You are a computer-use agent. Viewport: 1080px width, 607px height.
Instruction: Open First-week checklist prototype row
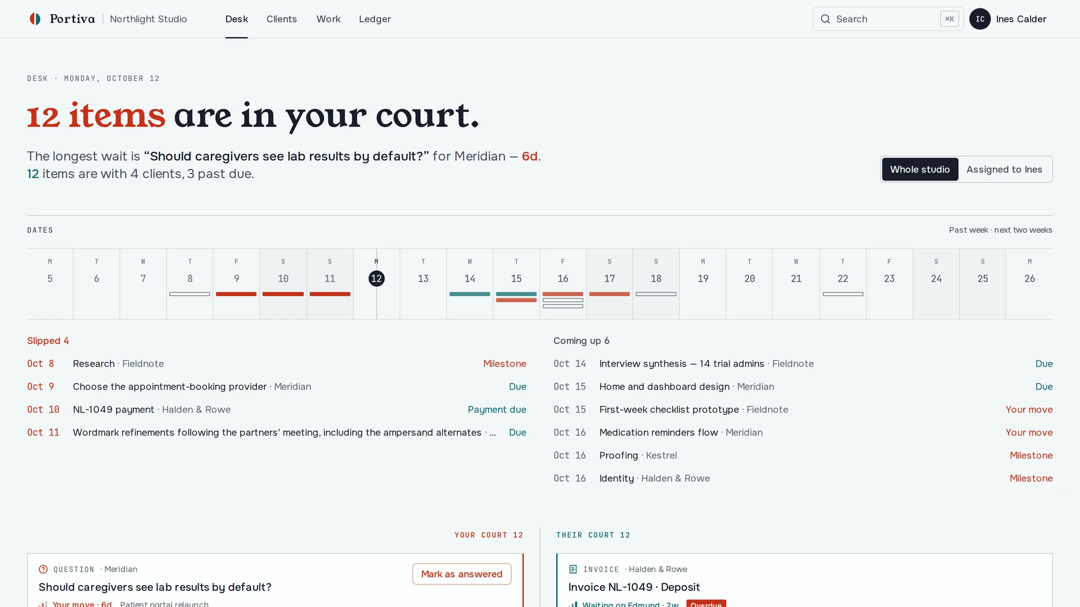803,410
